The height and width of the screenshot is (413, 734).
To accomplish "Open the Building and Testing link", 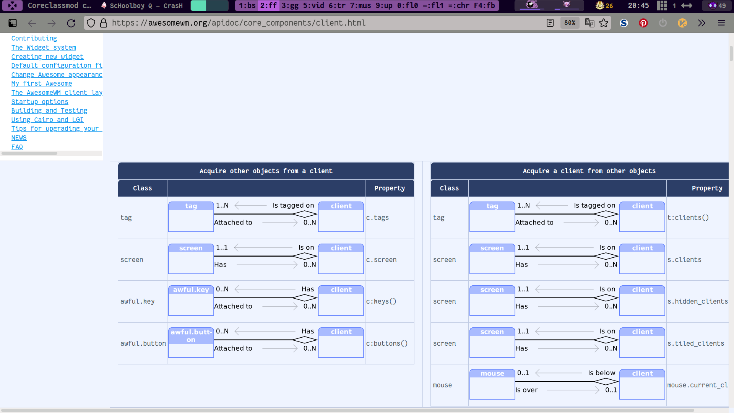I will [49, 111].
